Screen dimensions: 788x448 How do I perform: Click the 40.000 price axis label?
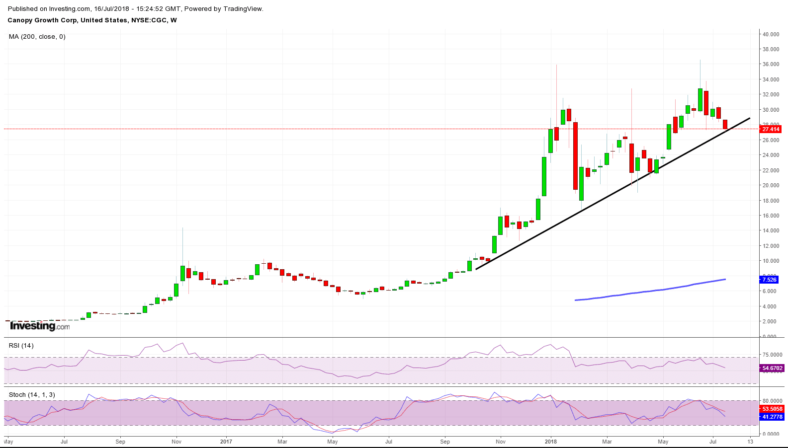click(771, 34)
